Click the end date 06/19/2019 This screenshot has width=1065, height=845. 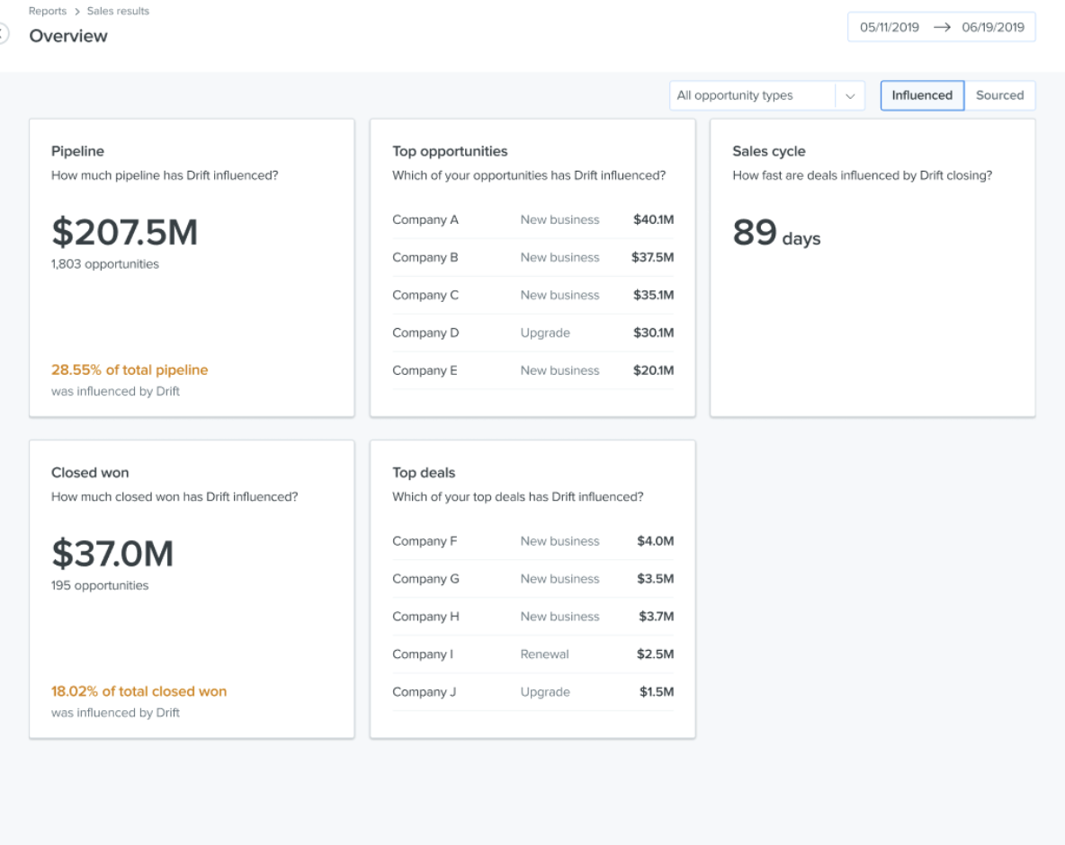click(x=993, y=27)
